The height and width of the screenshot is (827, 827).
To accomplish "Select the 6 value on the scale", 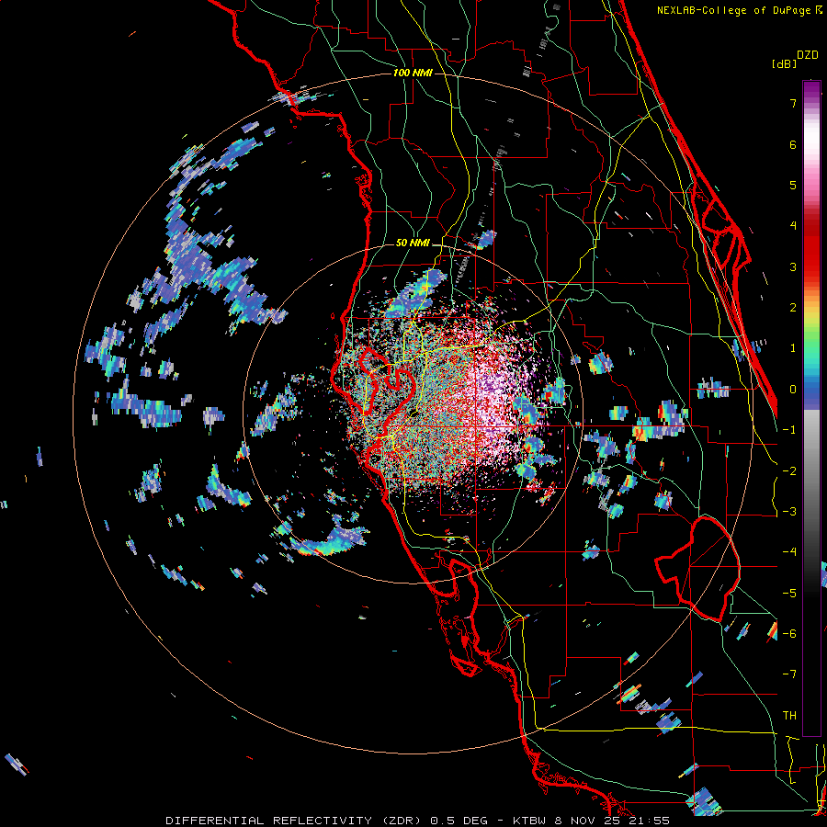I will pos(793,144).
